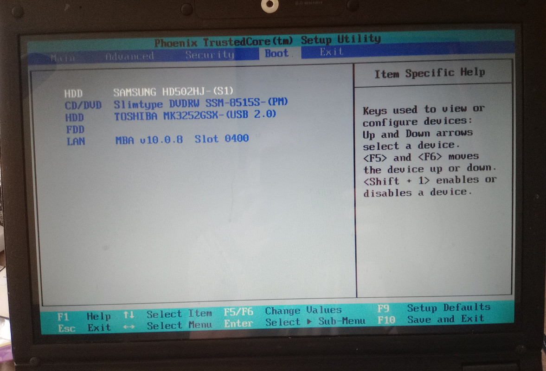546x371 pixels.
Task: Click F5/F6 Change Values hint
Action: (x=283, y=310)
